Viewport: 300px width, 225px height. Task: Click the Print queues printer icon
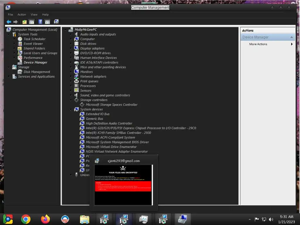pyautogui.click(x=76, y=81)
